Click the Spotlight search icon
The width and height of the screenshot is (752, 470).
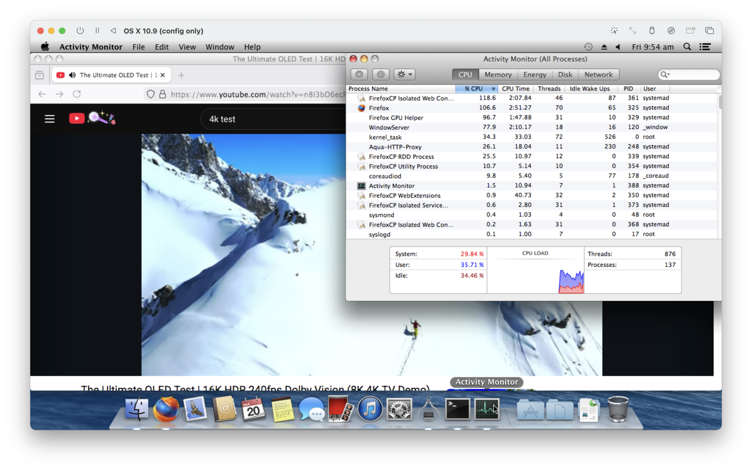click(x=687, y=47)
